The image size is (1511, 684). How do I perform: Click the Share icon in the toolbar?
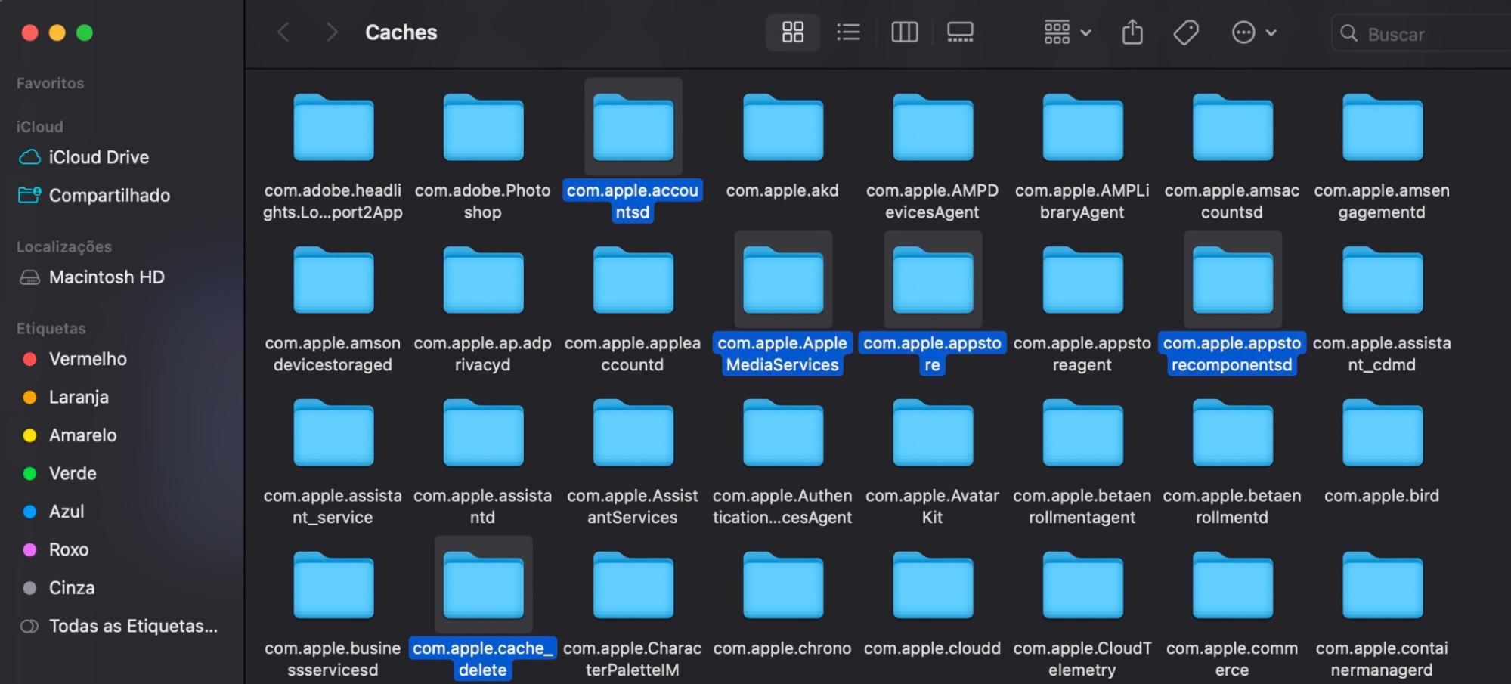point(1132,32)
